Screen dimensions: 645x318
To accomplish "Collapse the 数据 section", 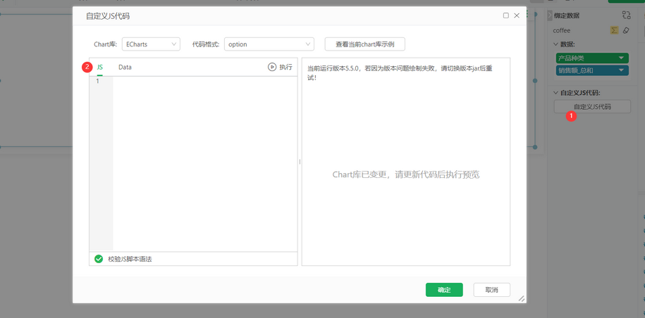I will (555, 44).
